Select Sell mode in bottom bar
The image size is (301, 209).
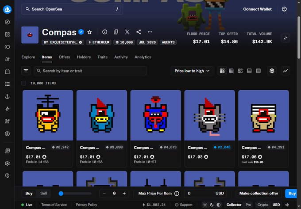point(43,193)
